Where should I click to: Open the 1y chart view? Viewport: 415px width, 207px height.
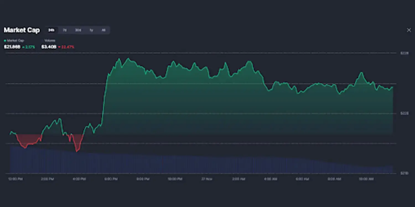pyautogui.click(x=91, y=30)
